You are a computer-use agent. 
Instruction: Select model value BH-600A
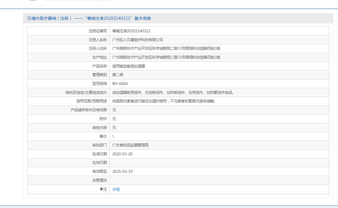tap(120, 84)
